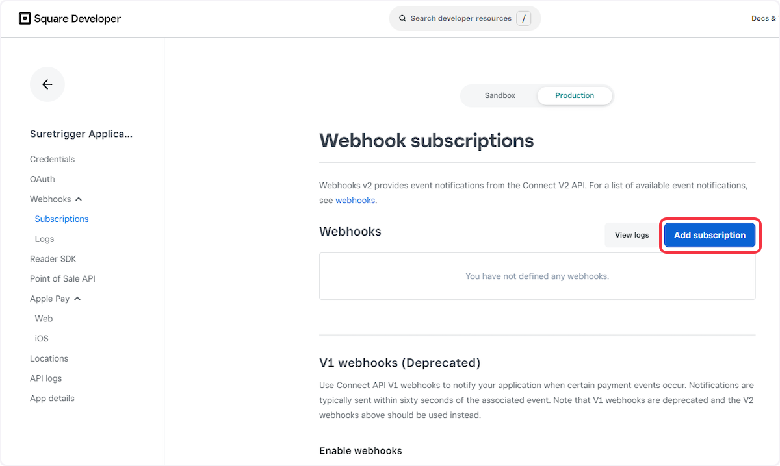This screenshot has height=466, width=780.
Task: Switch environment to Sandbox
Action: [499, 95]
